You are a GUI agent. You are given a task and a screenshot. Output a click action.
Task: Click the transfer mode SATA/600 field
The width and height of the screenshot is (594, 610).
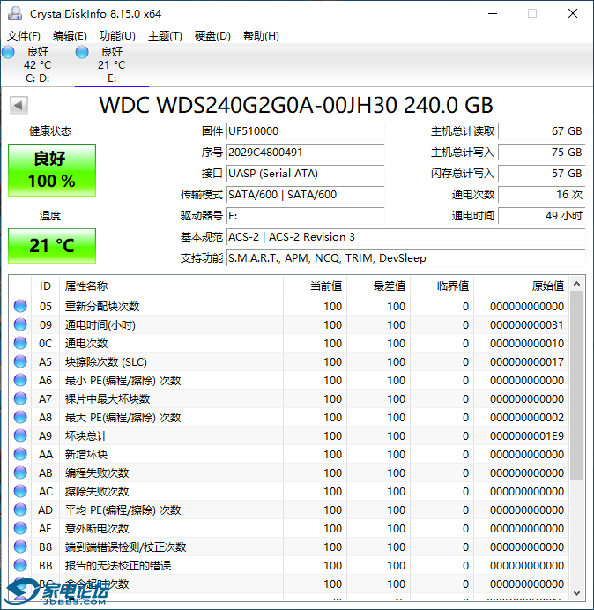click(306, 195)
